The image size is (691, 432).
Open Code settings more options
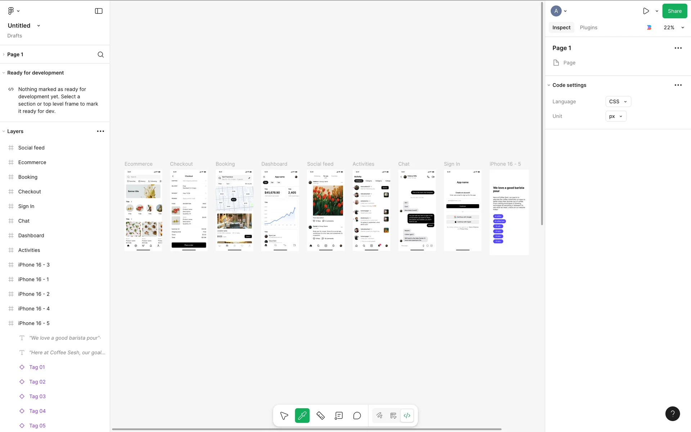[x=678, y=85]
